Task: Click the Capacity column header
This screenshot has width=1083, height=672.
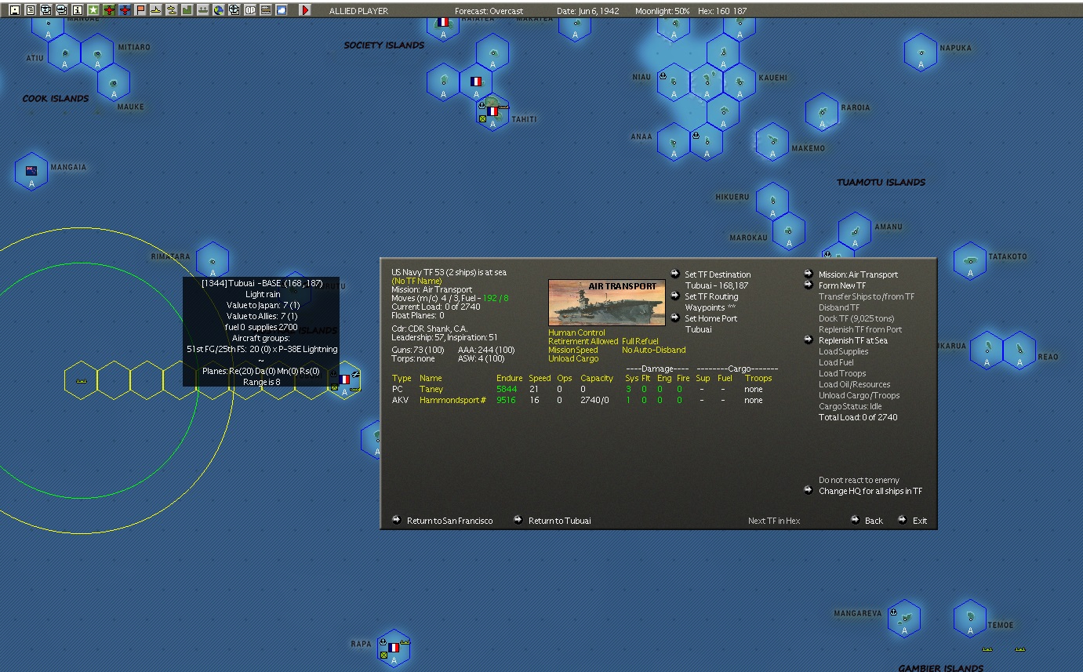Action: (x=597, y=378)
